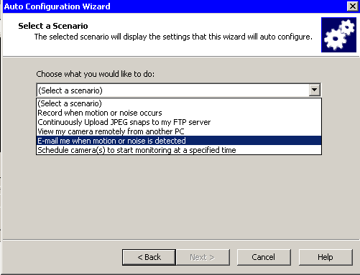Click the 'Select a Scenario' heading
This screenshot has width=360, height=275.
pos(53,26)
